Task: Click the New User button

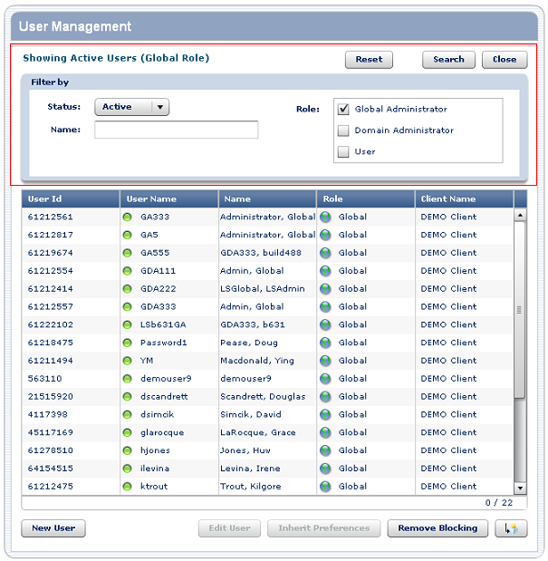Action: pos(53,528)
